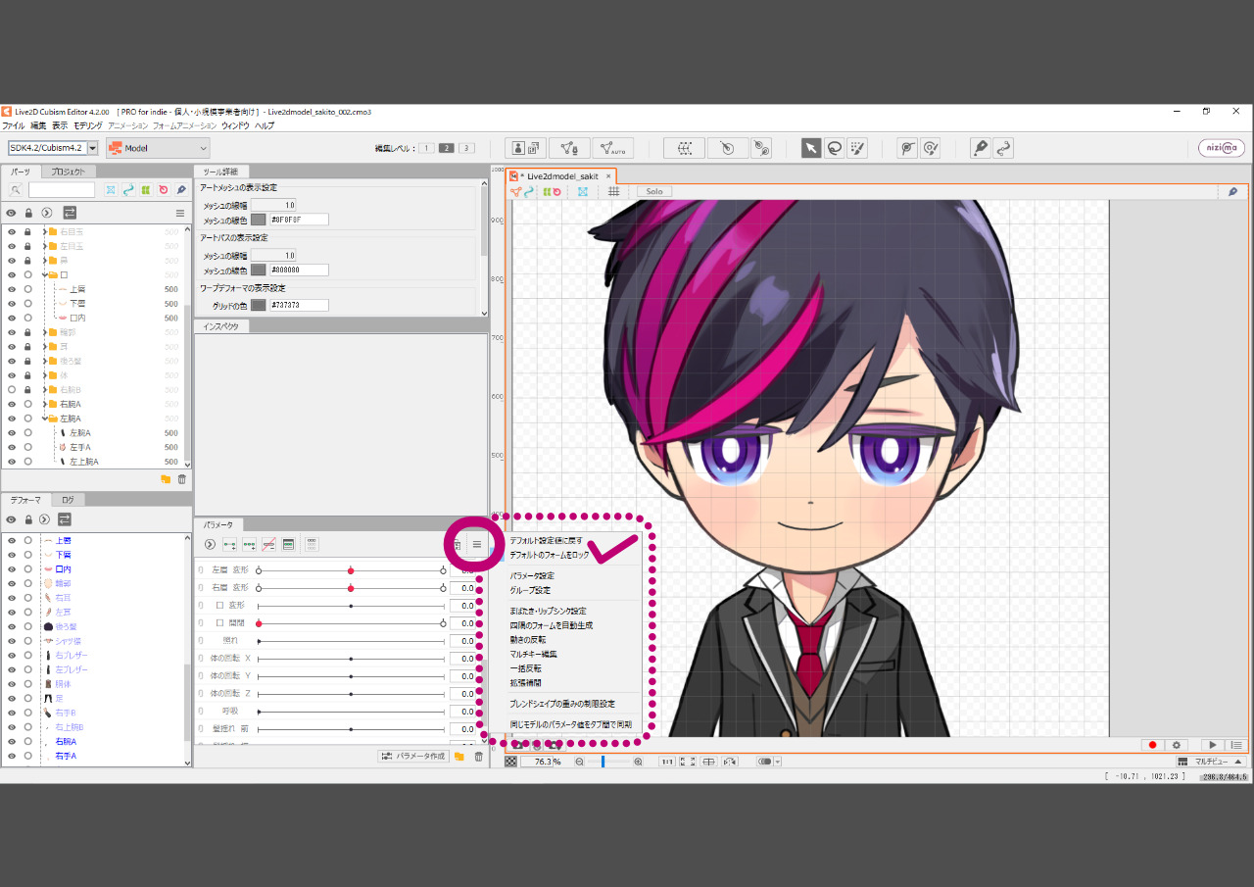Click the red record button below canvas
This screenshot has height=887, width=1254.
(1153, 745)
